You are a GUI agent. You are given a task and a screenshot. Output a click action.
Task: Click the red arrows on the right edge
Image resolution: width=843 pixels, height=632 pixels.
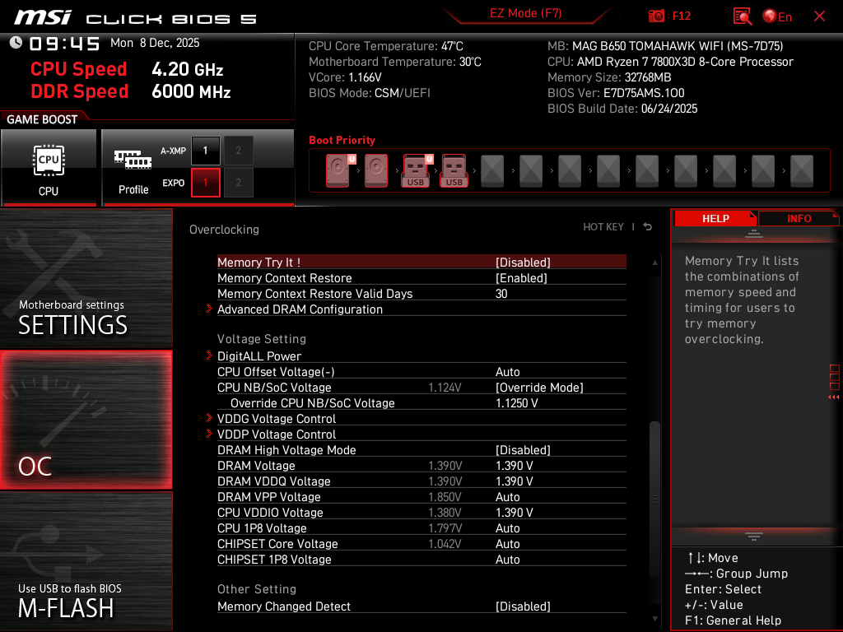click(x=833, y=397)
